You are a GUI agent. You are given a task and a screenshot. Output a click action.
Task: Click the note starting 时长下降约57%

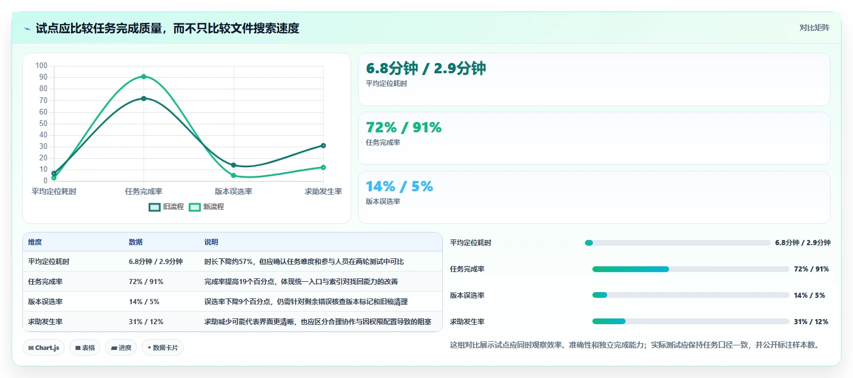click(x=304, y=262)
